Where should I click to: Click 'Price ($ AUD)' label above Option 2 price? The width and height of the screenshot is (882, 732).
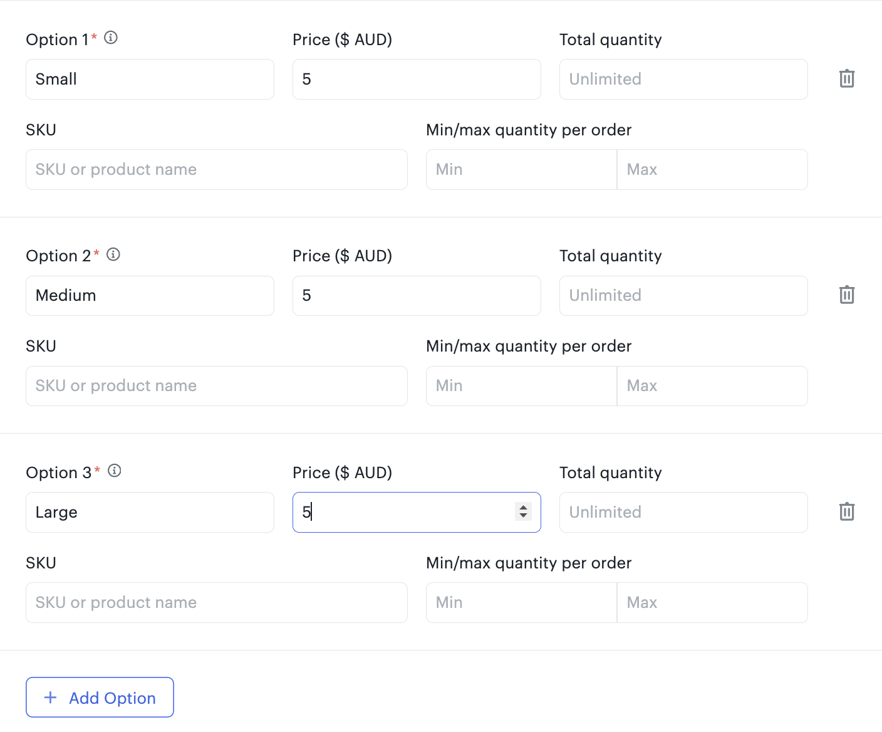click(342, 256)
